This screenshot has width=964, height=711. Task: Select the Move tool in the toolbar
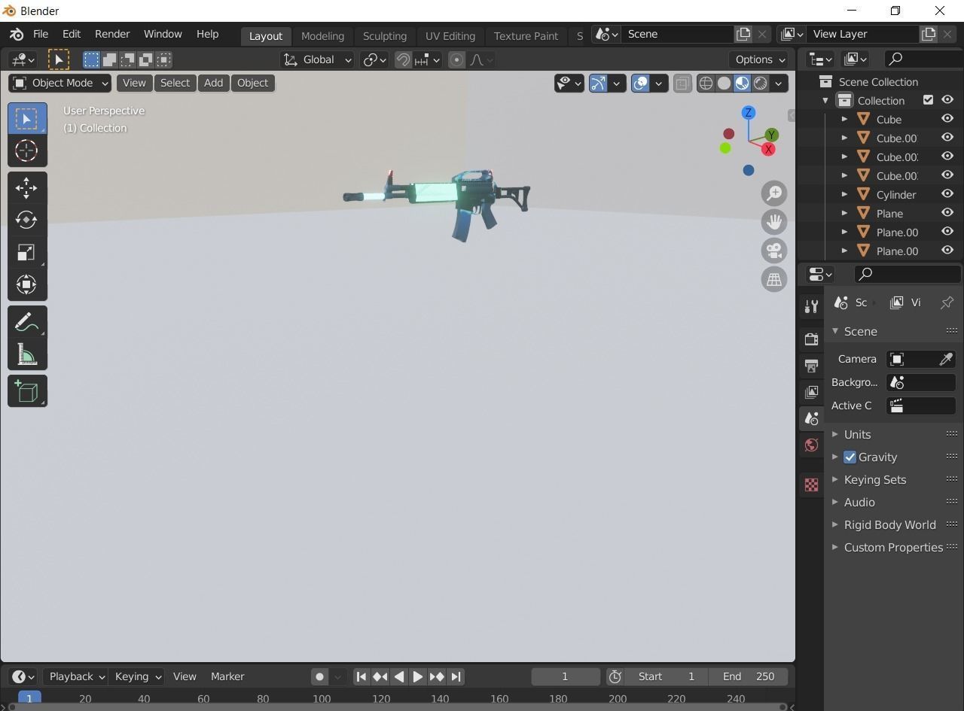(x=26, y=187)
